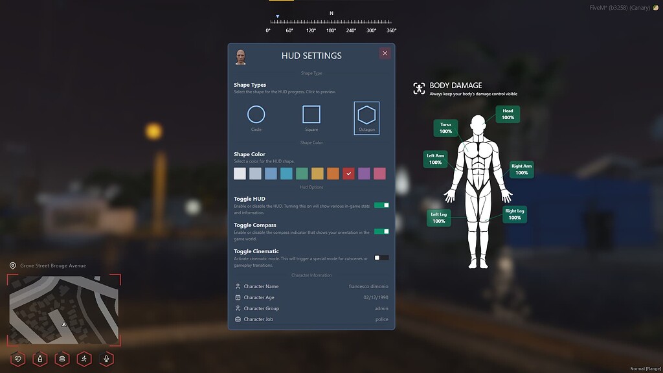Select the voice microphone hexagon icon
663x373 pixels.
(106, 359)
